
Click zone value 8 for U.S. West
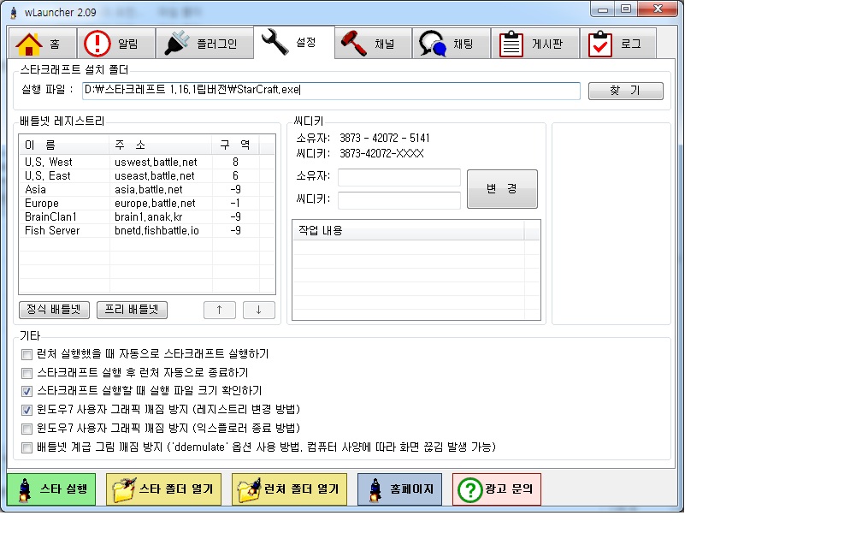(x=235, y=163)
